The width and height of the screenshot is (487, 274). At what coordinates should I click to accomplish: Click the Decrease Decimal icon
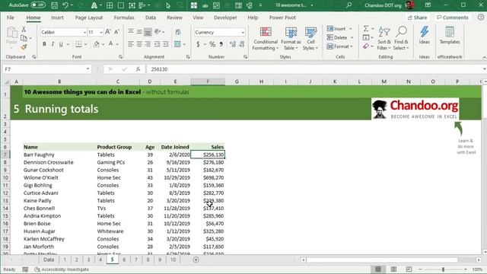242,44
